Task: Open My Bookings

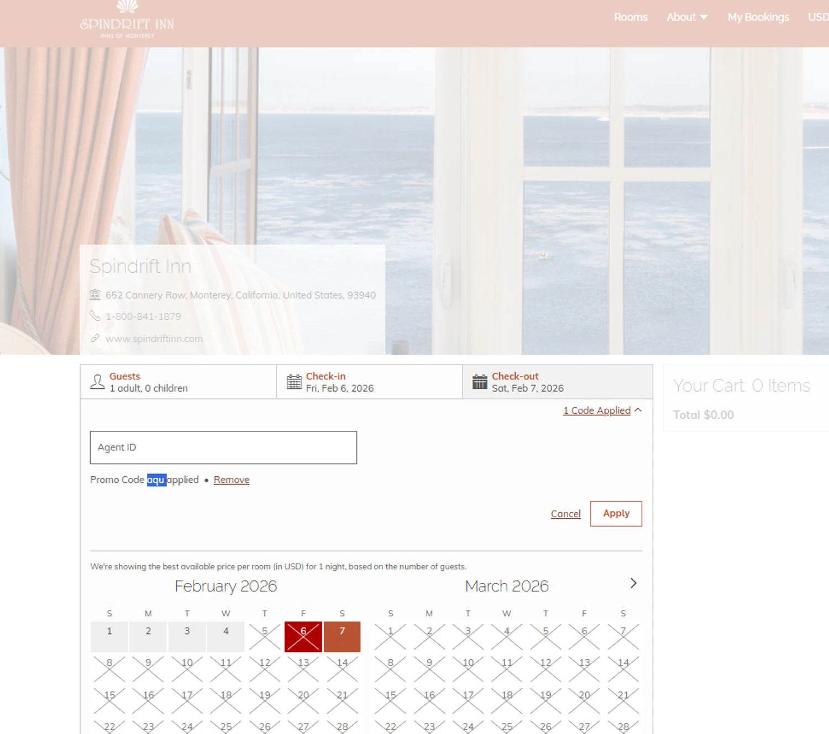Action: (x=758, y=17)
